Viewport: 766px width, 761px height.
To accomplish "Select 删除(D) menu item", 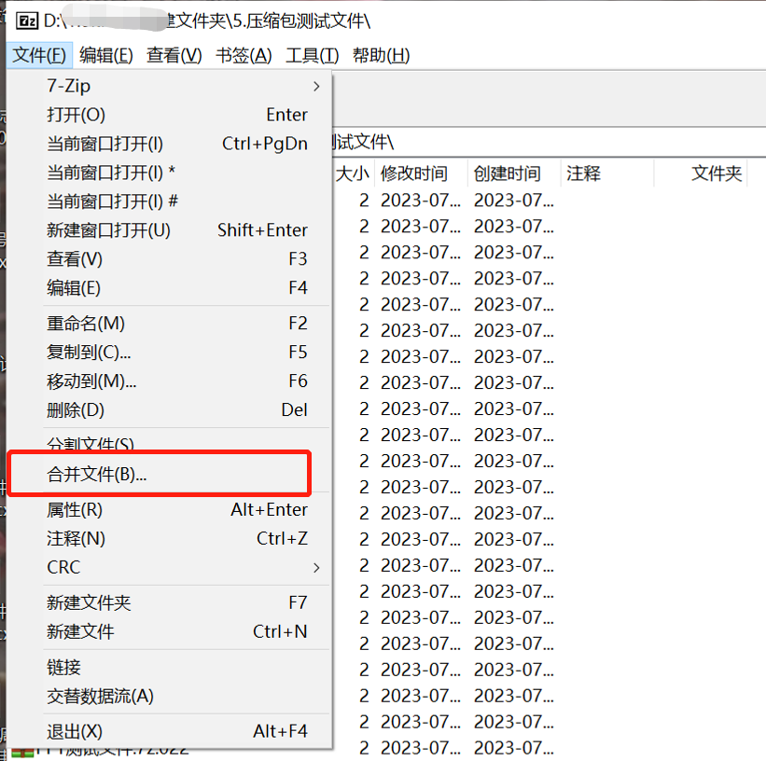I will (170, 409).
